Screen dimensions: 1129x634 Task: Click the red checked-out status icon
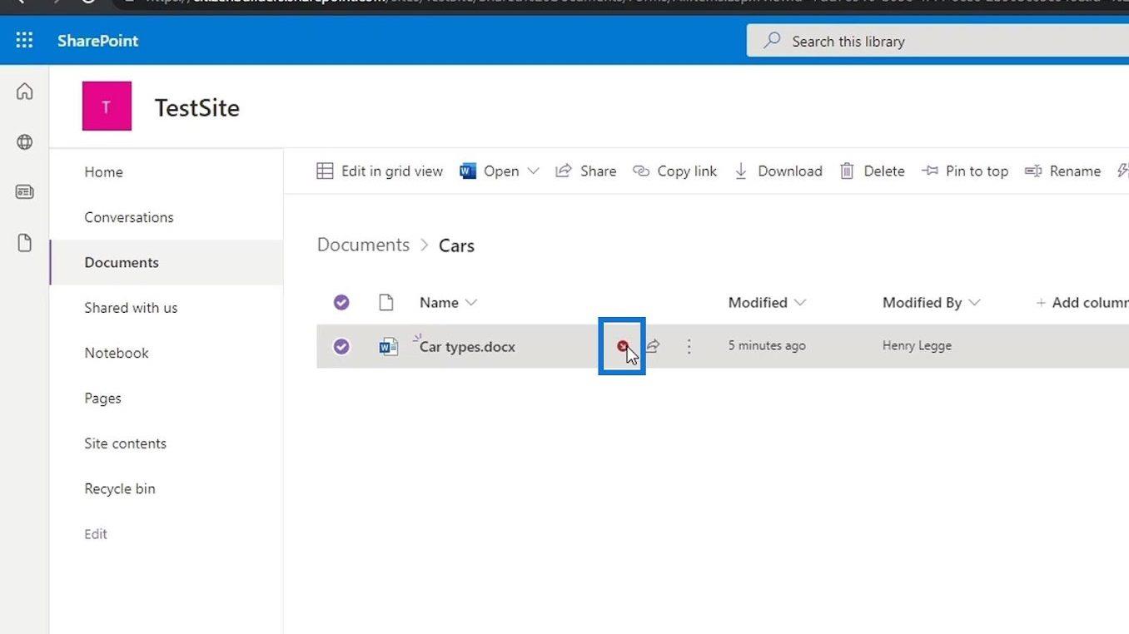(622, 345)
